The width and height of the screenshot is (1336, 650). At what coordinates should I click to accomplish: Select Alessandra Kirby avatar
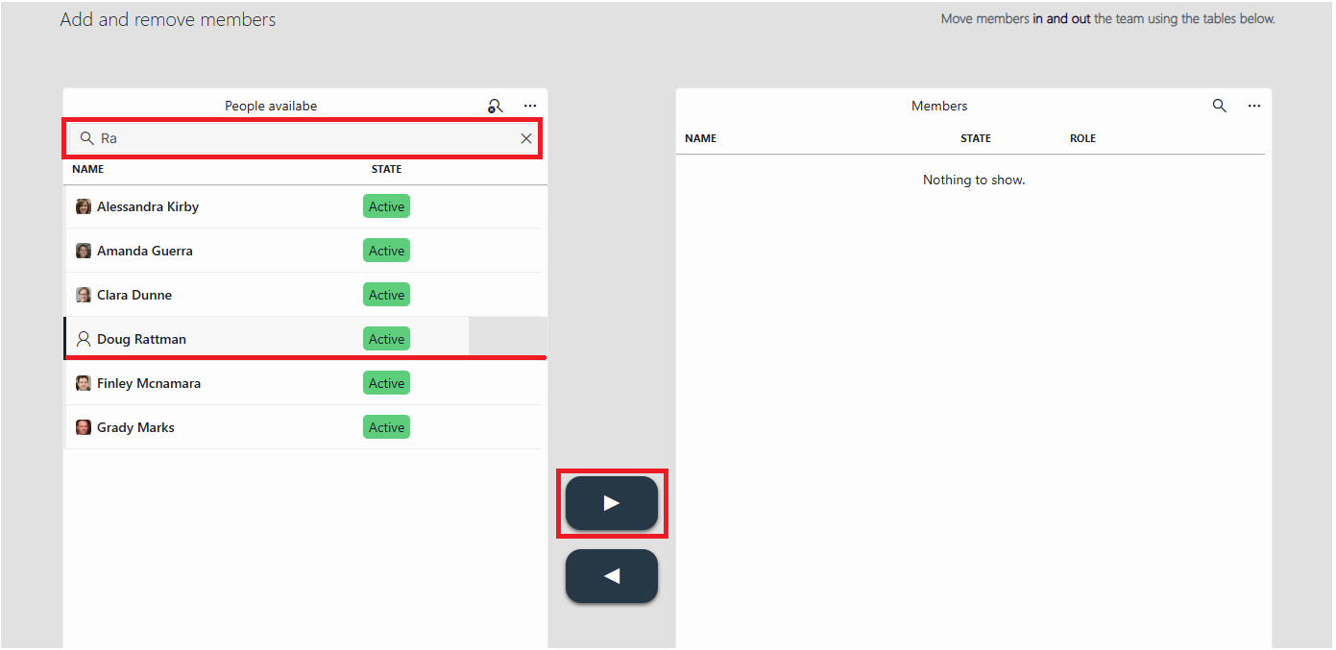pos(84,206)
